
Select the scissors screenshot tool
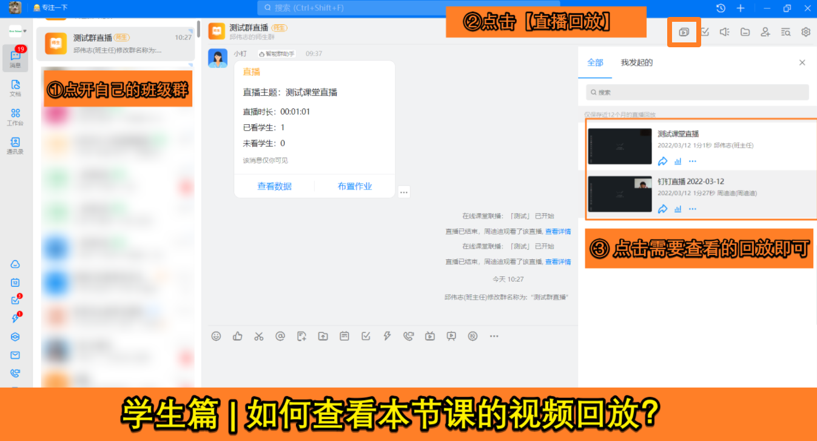259,336
